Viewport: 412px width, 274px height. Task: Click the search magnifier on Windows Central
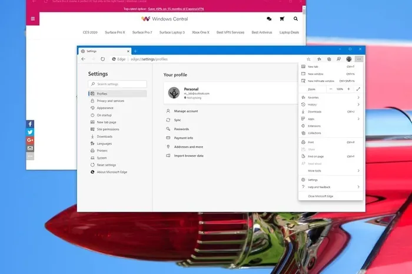295,19
